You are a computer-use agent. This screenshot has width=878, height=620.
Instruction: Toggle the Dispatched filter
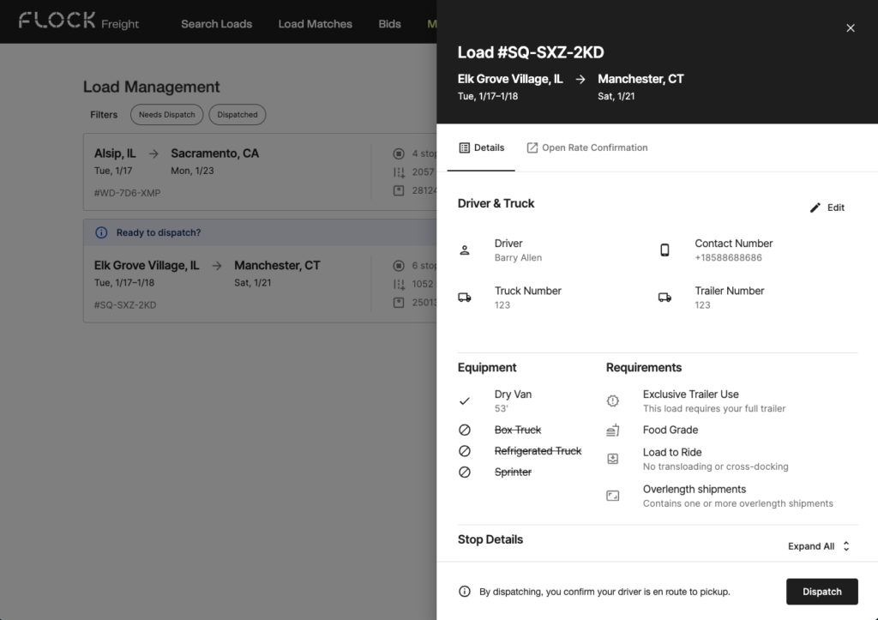pyautogui.click(x=237, y=114)
